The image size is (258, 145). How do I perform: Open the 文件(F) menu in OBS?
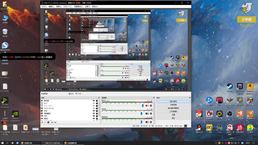click(44, 6)
